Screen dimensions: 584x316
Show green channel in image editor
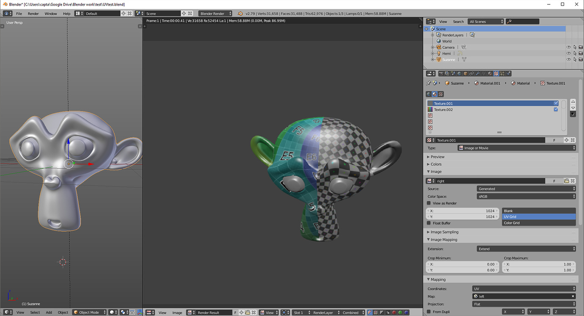click(x=400, y=313)
